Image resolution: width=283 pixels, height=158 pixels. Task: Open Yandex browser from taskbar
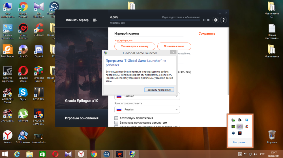(81, 154)
